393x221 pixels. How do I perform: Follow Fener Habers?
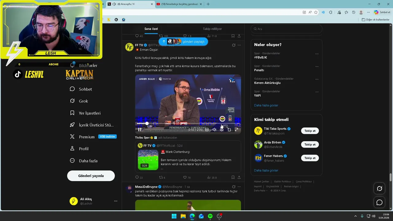point(310,158)
